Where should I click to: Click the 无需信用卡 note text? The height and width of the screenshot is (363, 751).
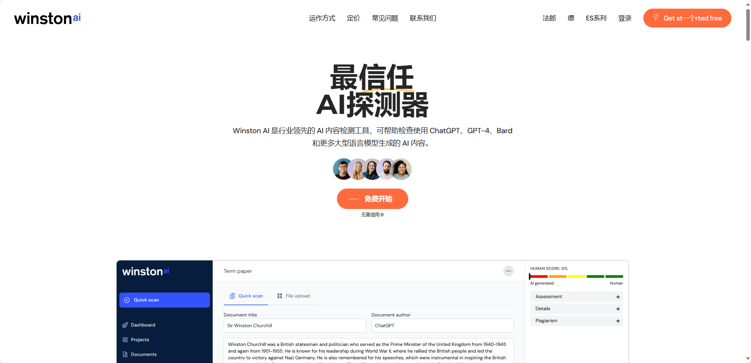click(372, 215)
